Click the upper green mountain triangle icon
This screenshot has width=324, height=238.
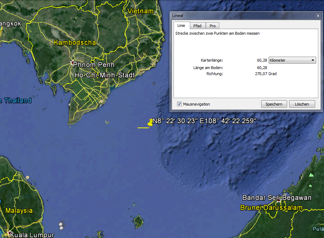311,175
